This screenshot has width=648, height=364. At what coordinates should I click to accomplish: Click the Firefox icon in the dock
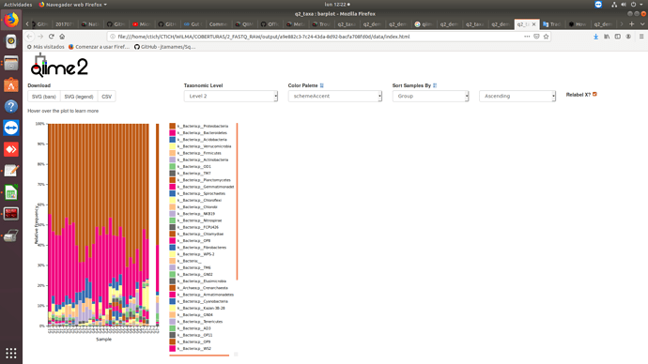coord(11,20)
